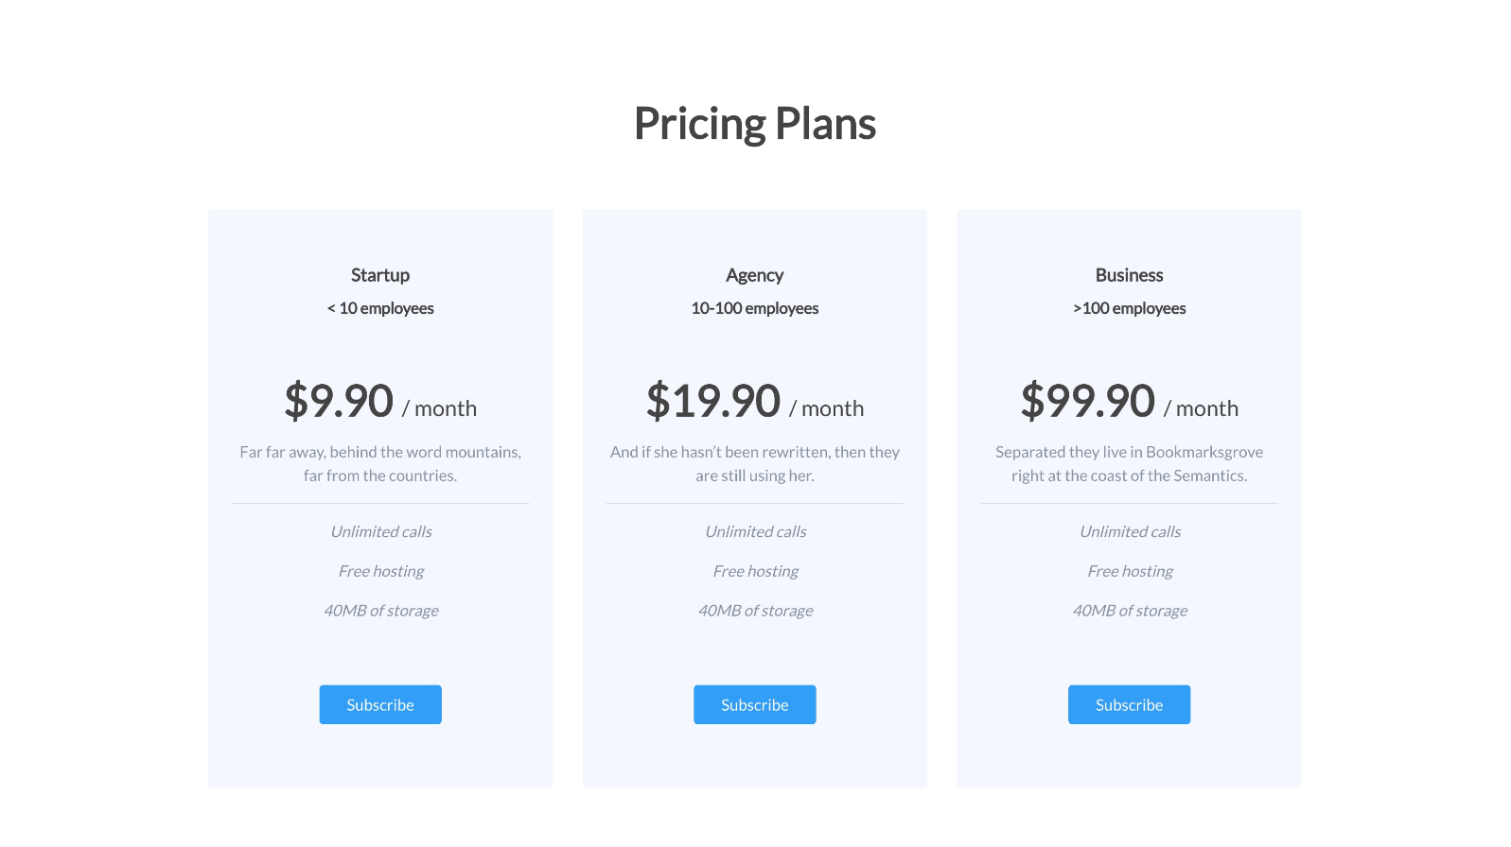
Task: Select 'Unlimited calls' in the Startup card
Action: click(x=380, y=531)
